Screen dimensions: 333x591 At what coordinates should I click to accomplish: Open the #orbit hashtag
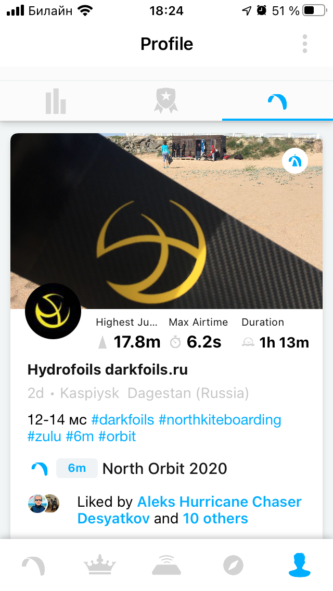pyautogui.click(x=117, y=436)
